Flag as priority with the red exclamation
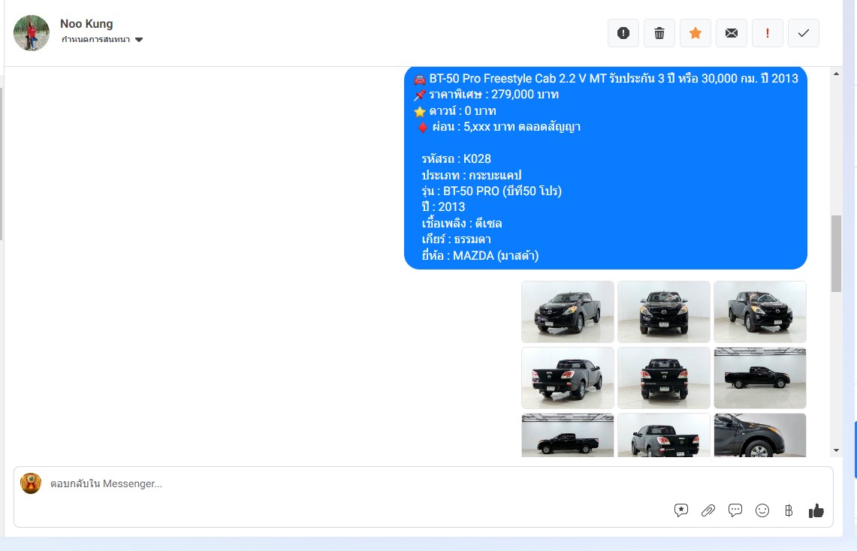The height and width of the screenshot is (551, 857). tap(768, 33)
